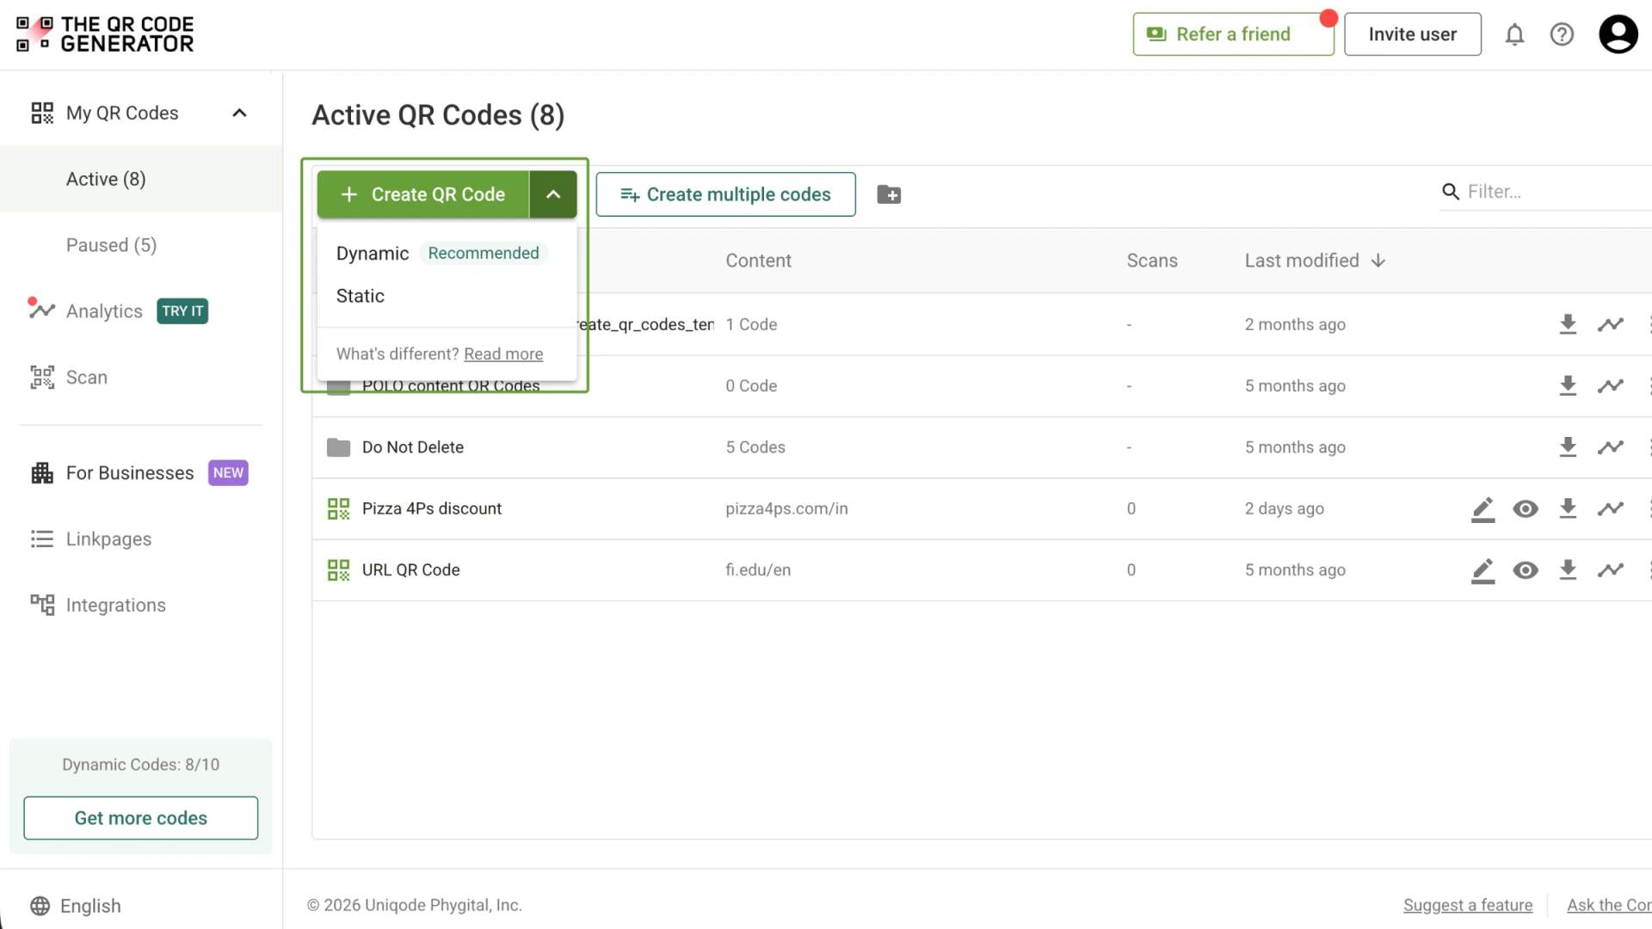View analytics for Pizza 4Ps discount
1652x929 pixels.
1611,508
